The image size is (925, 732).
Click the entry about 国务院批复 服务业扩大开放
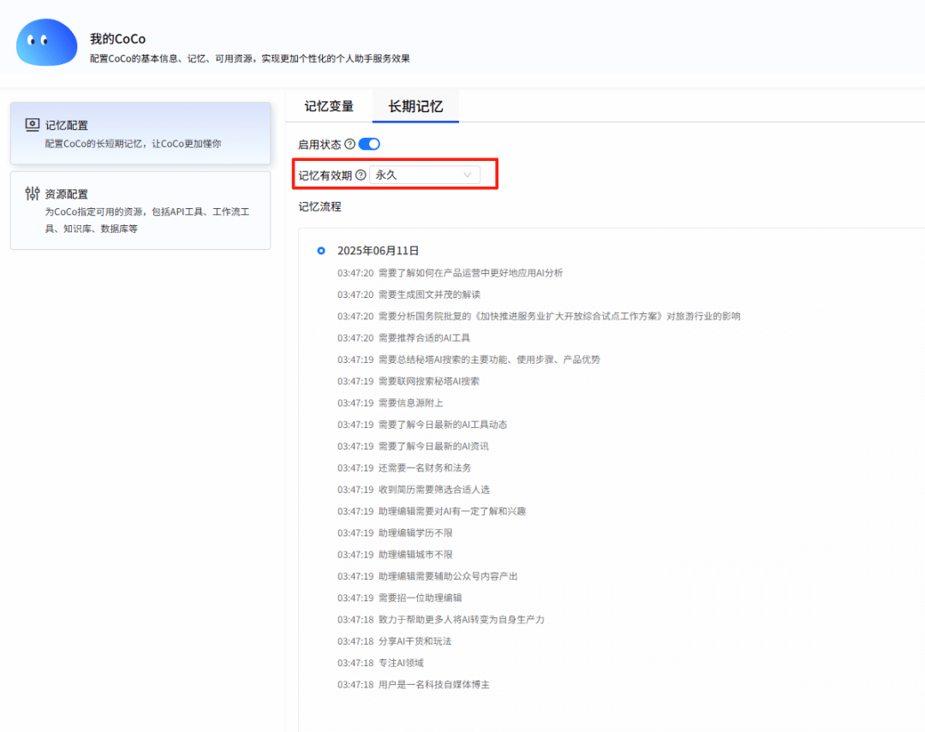[559, 316]
